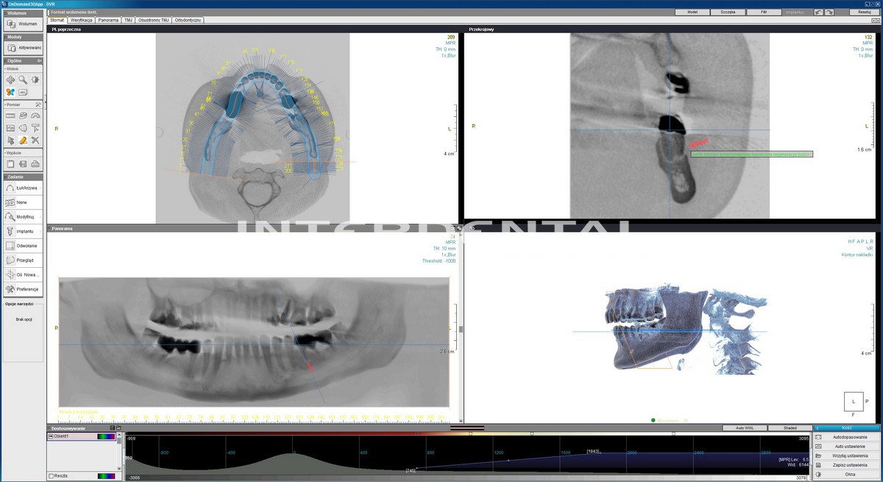Select the ruler measurement tool

pos(10,116)
